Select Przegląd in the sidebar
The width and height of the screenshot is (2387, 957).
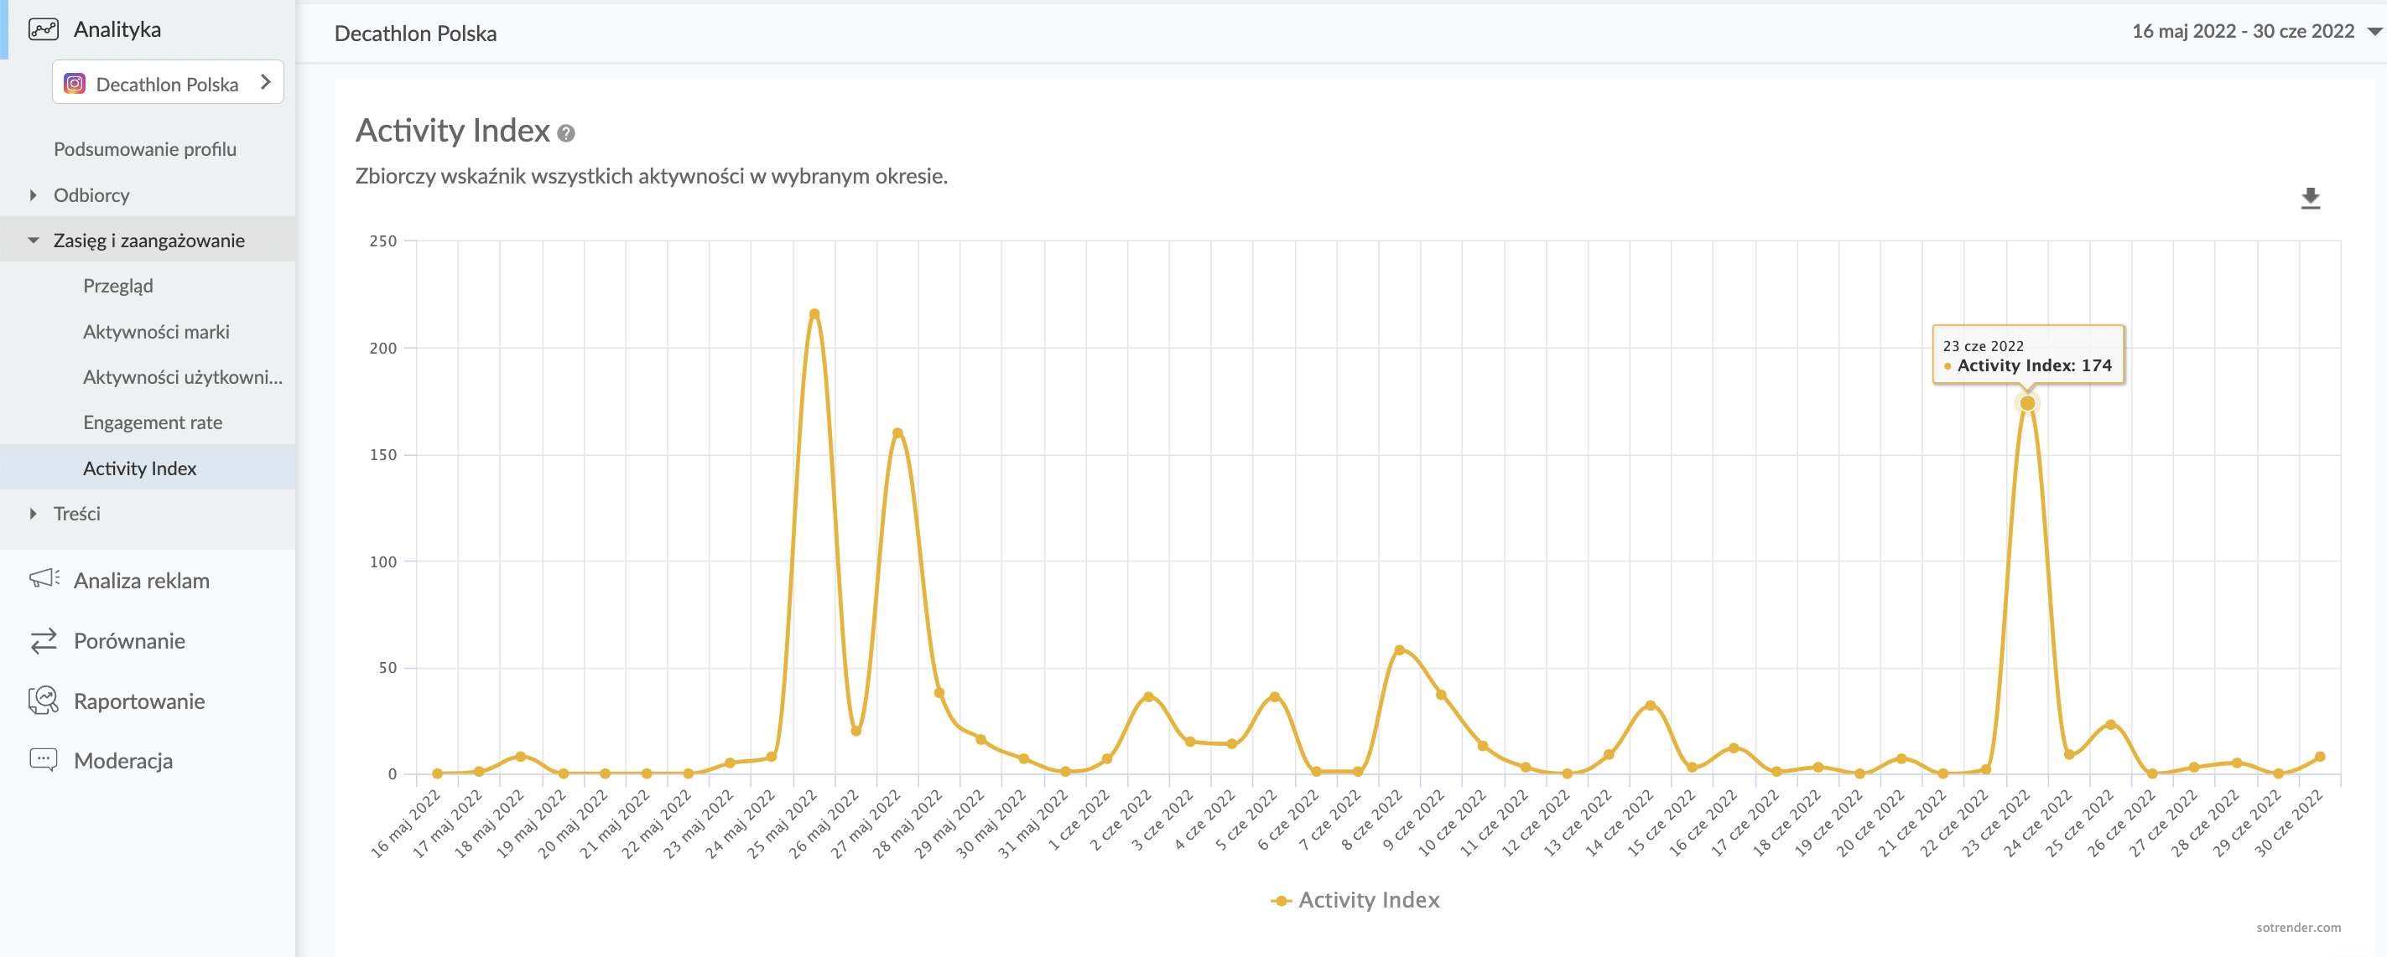[x=117, y=286]
